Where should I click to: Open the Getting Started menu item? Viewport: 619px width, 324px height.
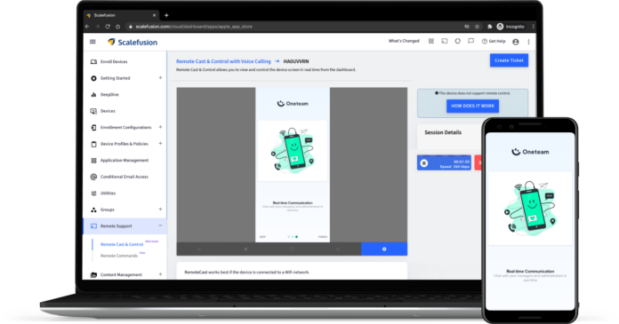tap(115, 78)
